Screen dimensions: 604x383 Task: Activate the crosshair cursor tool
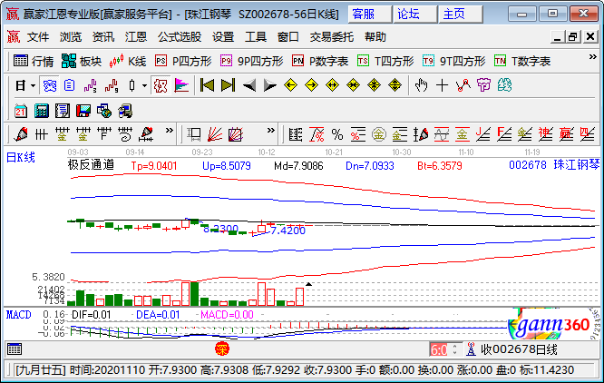[x=443, y=85]
